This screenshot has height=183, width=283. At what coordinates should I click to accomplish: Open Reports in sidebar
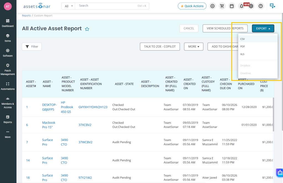(7, 120)
